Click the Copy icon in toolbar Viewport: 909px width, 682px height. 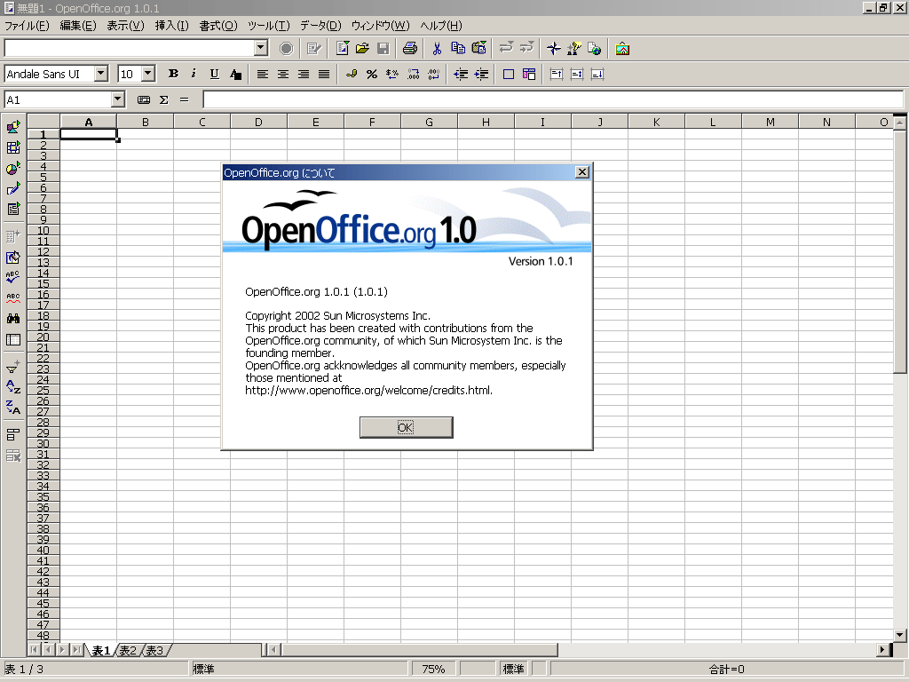click(458, 49)
